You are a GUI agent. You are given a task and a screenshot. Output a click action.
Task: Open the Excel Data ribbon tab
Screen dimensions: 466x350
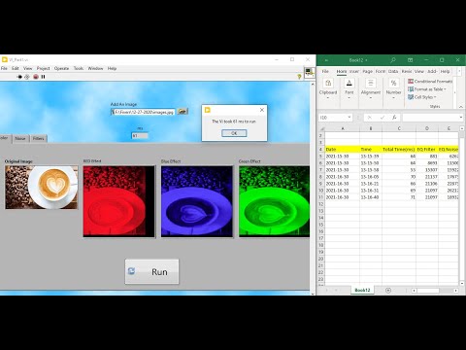[x=393, y=71]
